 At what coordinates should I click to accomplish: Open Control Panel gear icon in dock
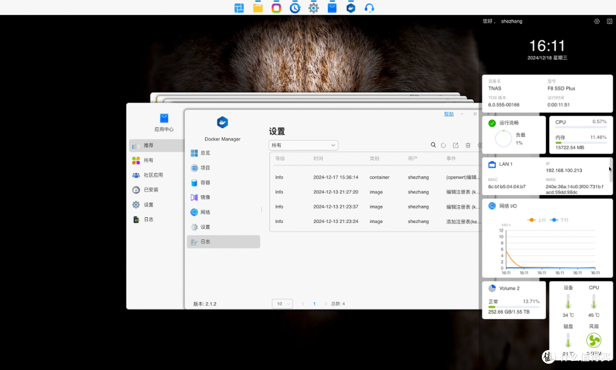click(x=314, y=7)
